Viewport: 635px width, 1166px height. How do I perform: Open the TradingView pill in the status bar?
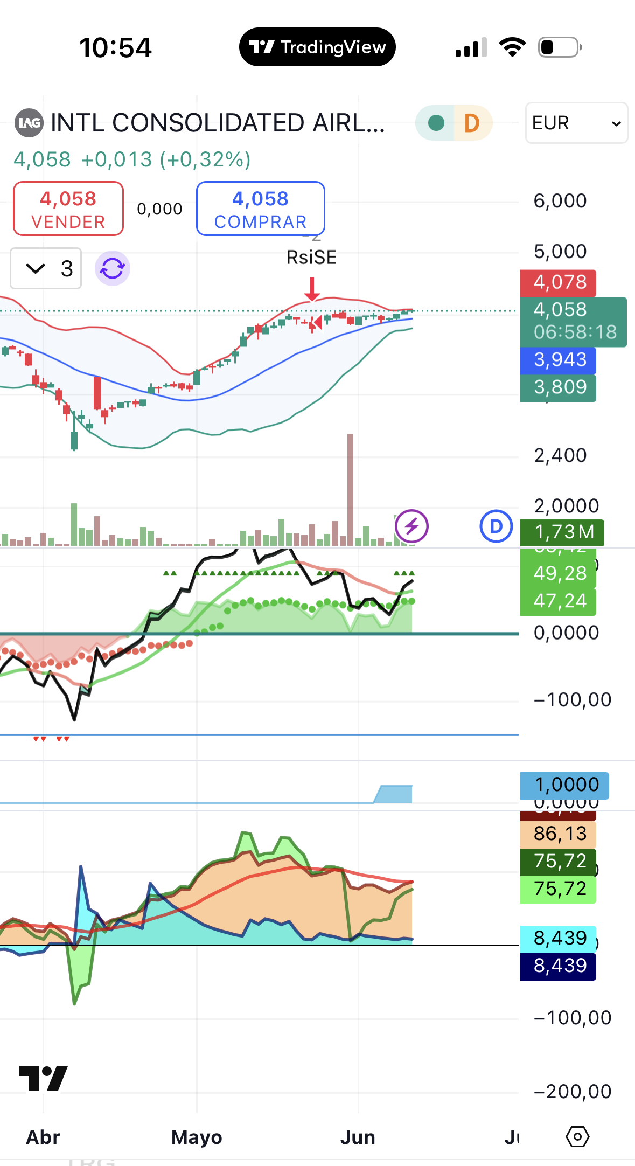click(x=317, y=47)
